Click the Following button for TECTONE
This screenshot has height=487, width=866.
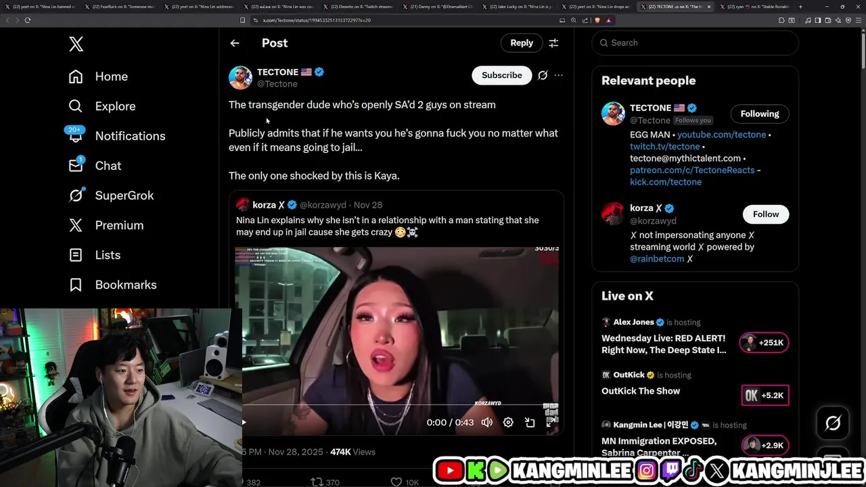[760, 114]
